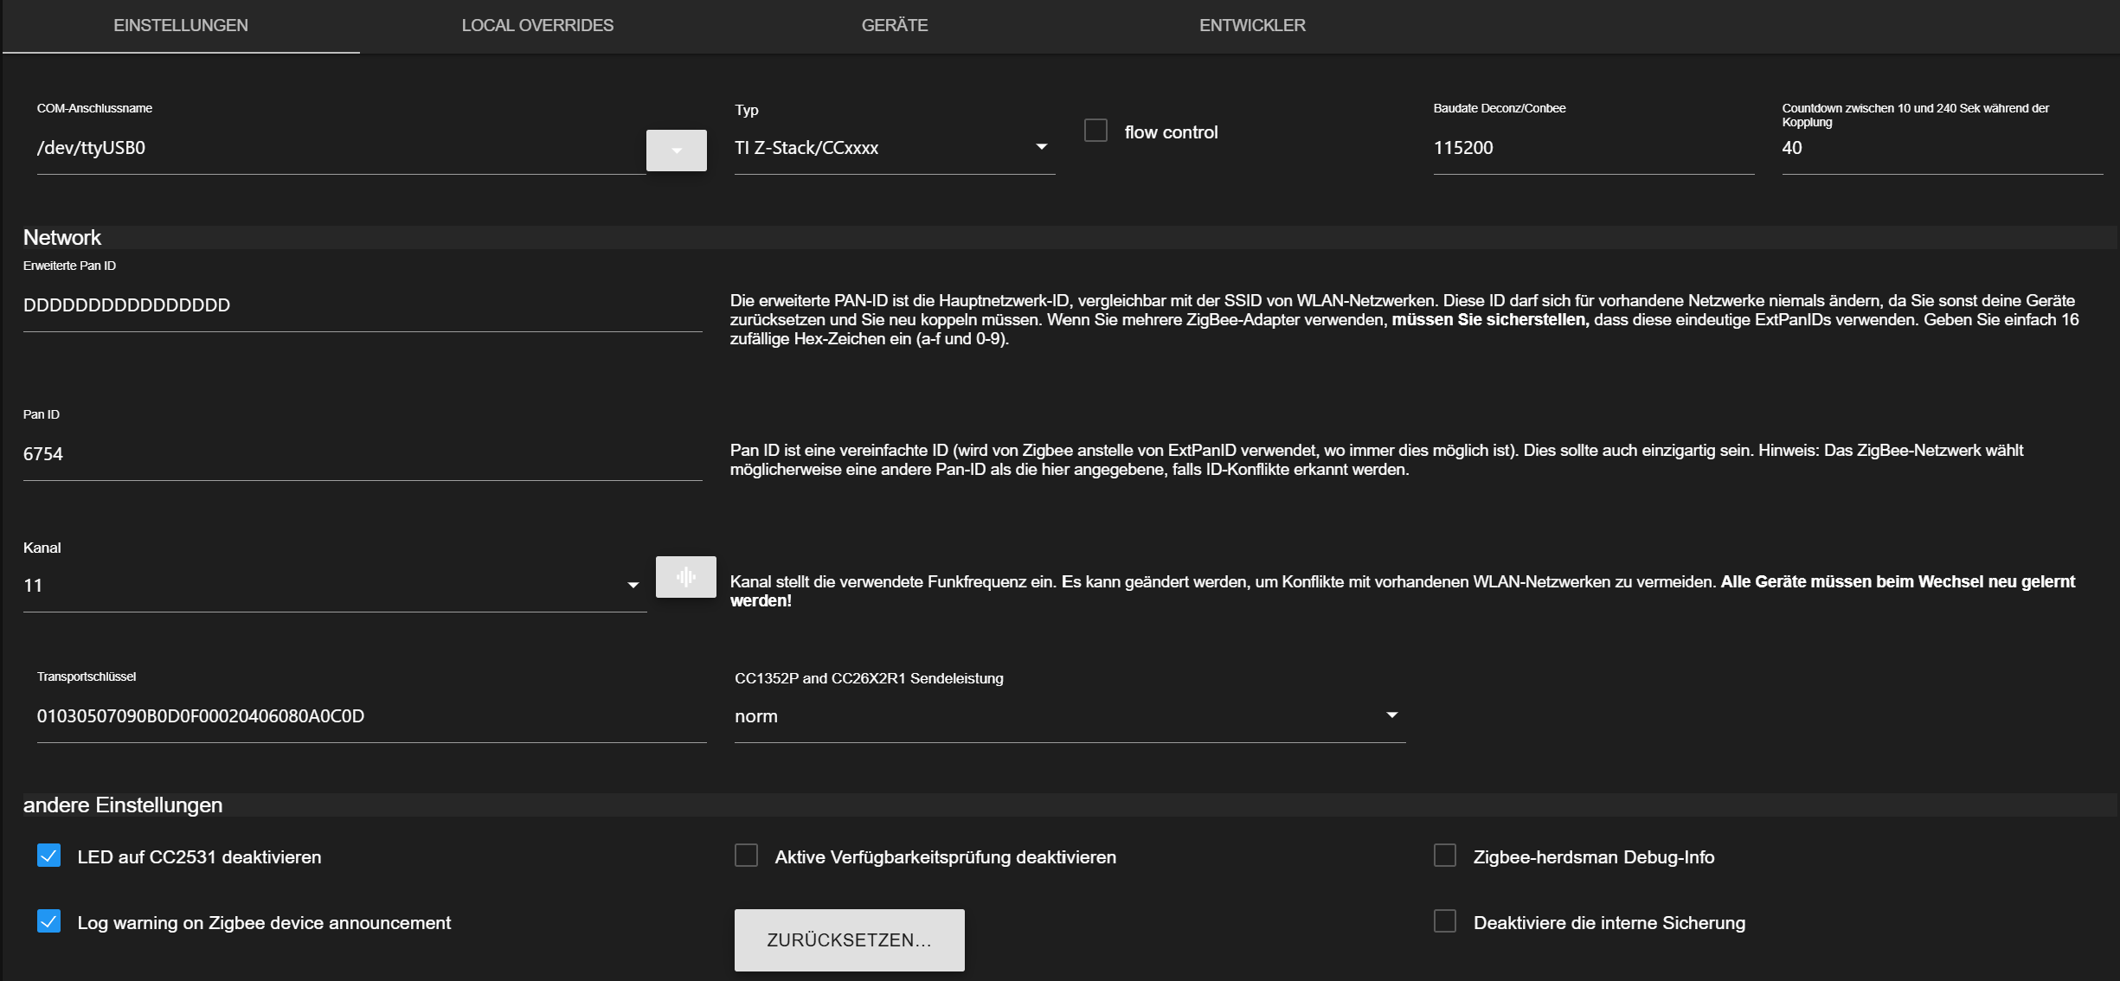The height and width of the screenshot is (981, 2120).
Task: Enable Zigbee-herdsman Debug-Info checkbox
Action: pos(1444,856)
